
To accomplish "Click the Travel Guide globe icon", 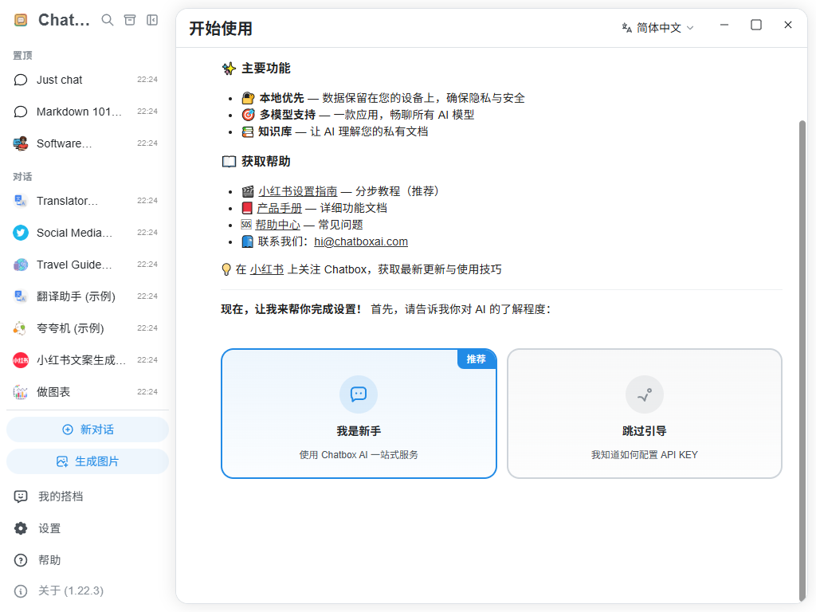I will (20, 265).
